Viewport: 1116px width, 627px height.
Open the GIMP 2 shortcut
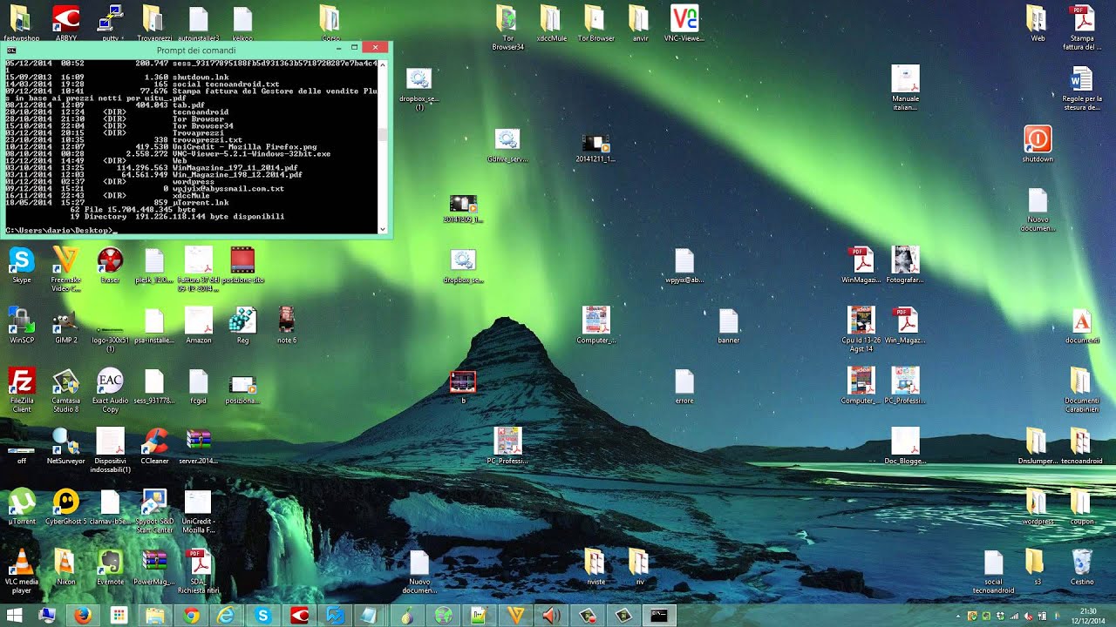[66, 325]
